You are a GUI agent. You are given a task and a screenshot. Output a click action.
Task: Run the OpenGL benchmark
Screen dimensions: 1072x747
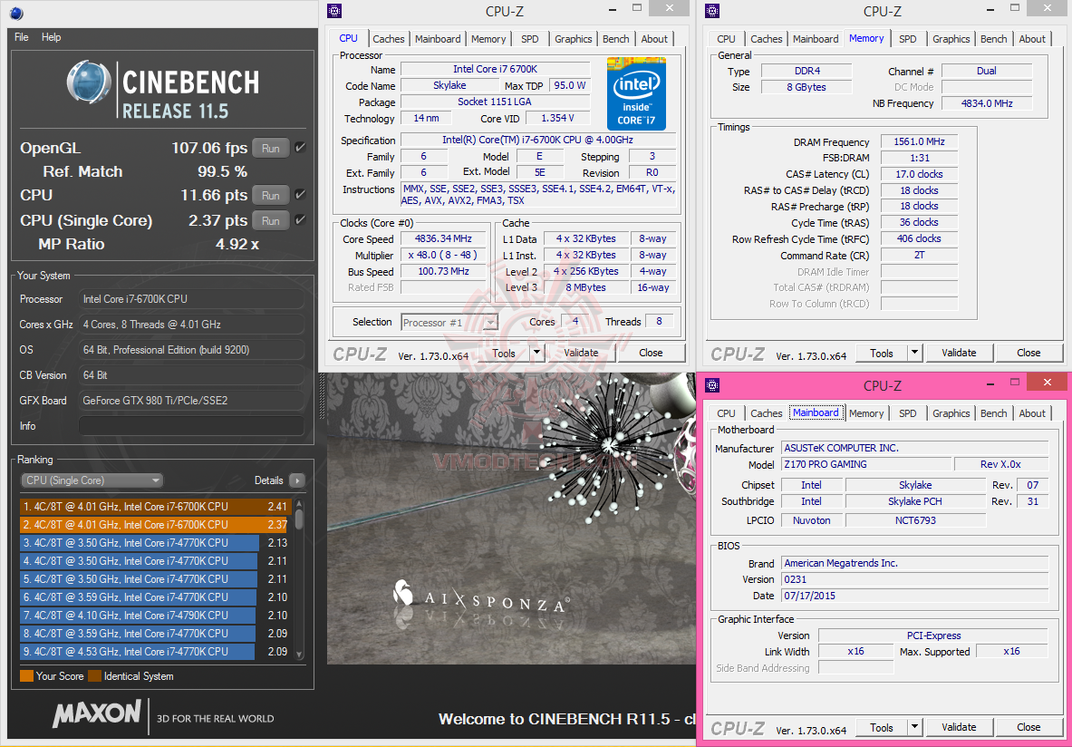[x=270, y=147]
